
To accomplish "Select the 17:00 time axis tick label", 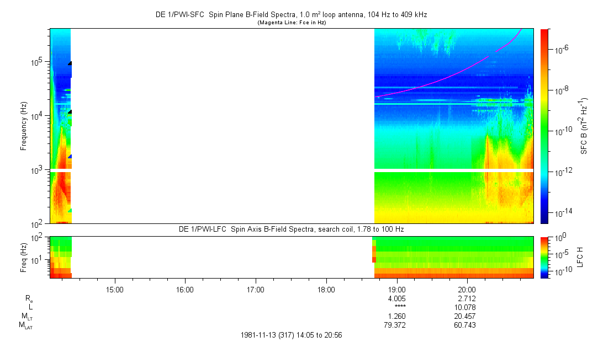I will point(256,288).
